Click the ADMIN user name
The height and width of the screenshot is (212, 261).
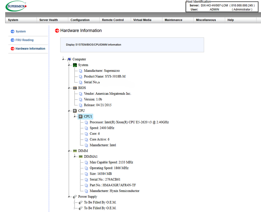tap(214, 10)
